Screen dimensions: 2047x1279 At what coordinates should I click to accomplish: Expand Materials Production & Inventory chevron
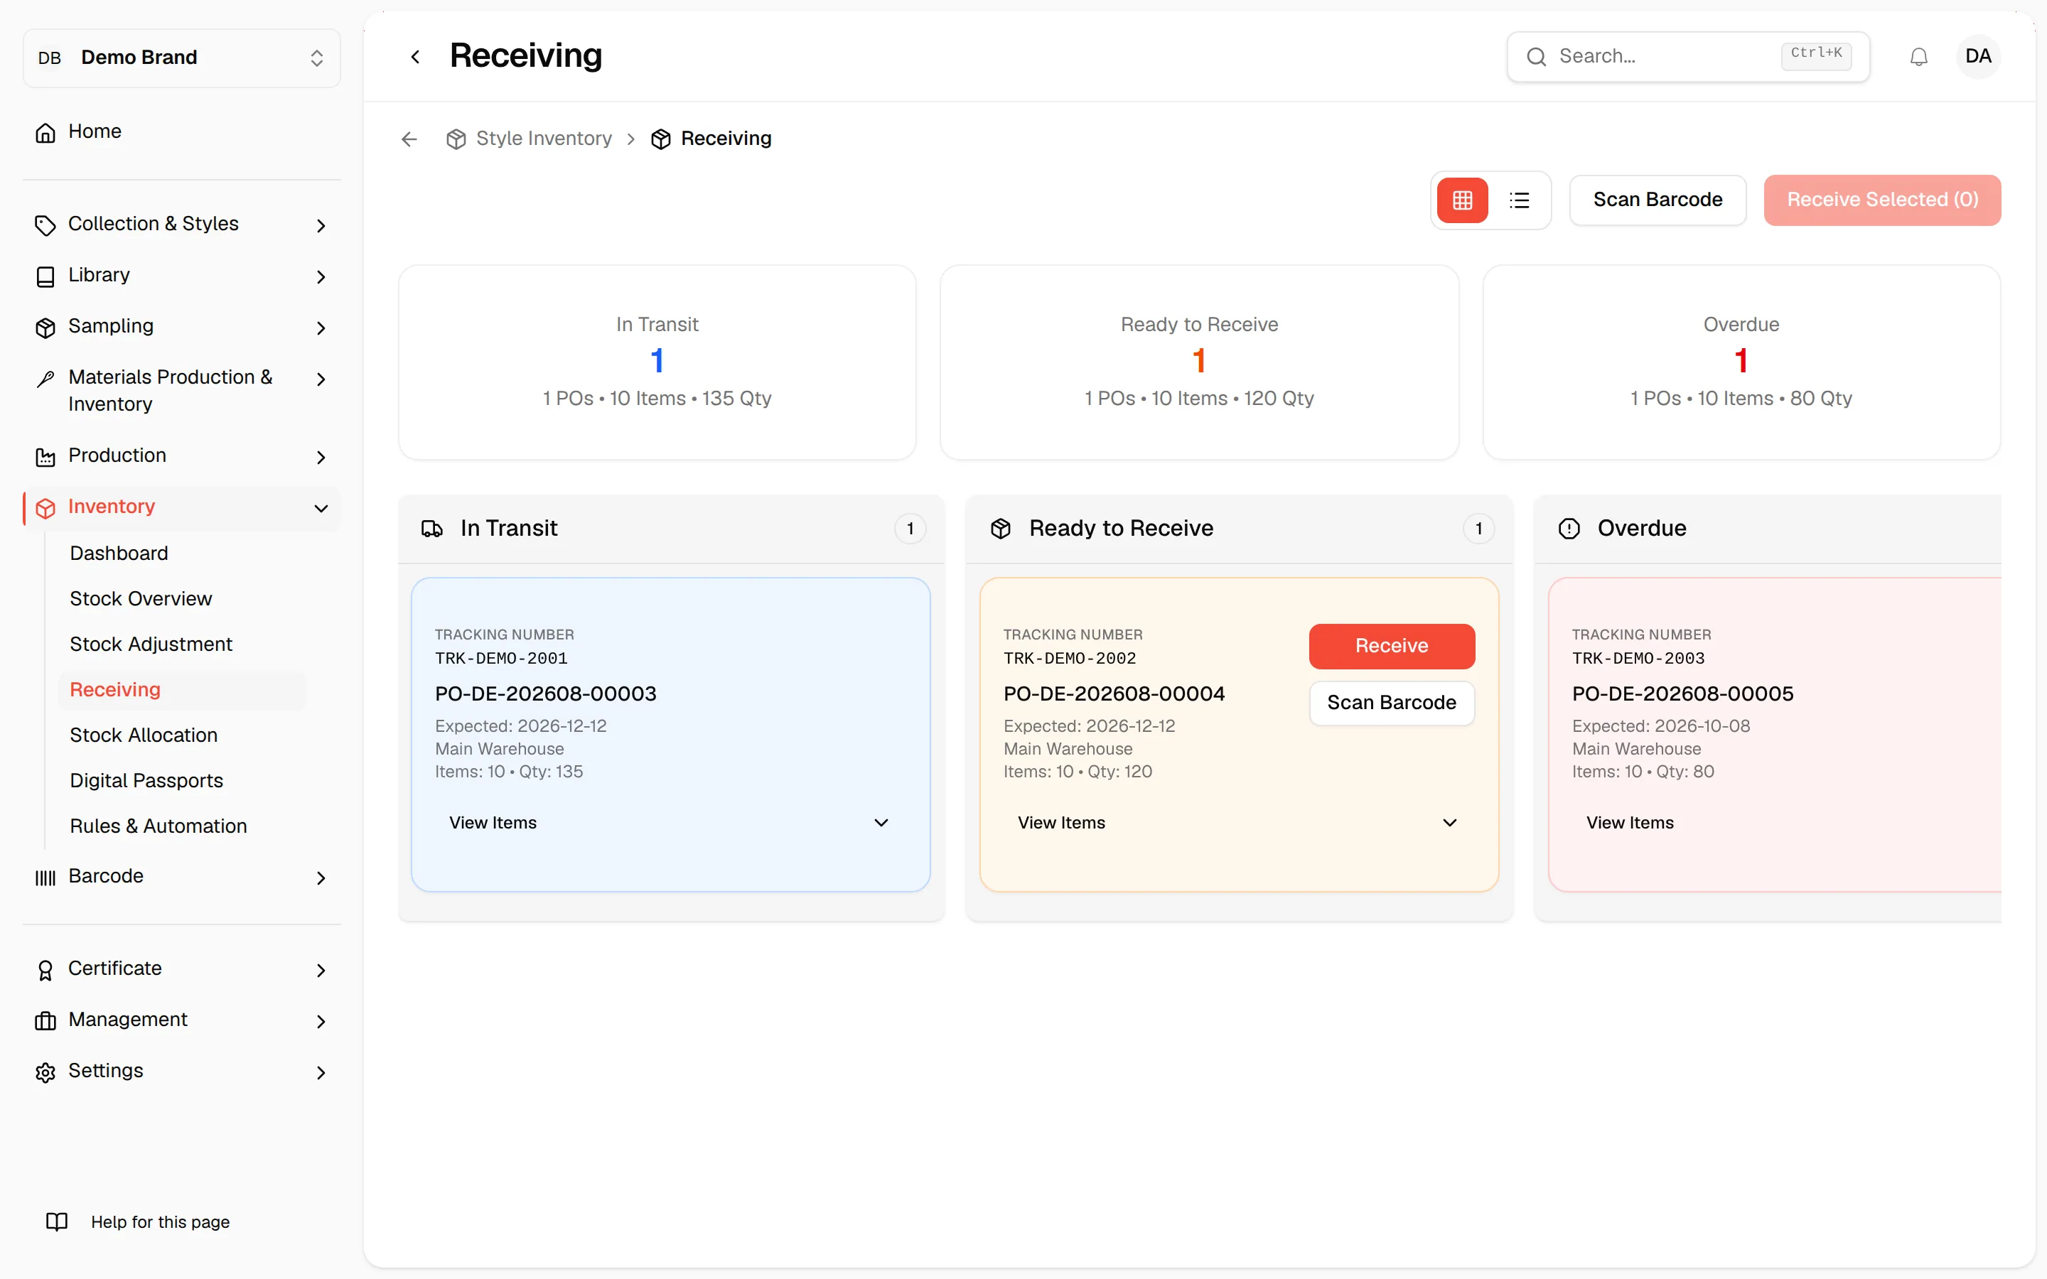321,379
